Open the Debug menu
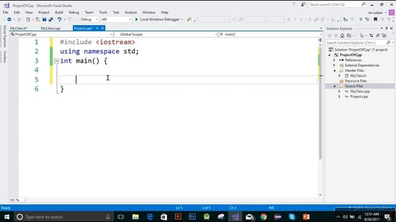This screenshot has height=222, width=396. pyautogui.click(x=74, y=12)
